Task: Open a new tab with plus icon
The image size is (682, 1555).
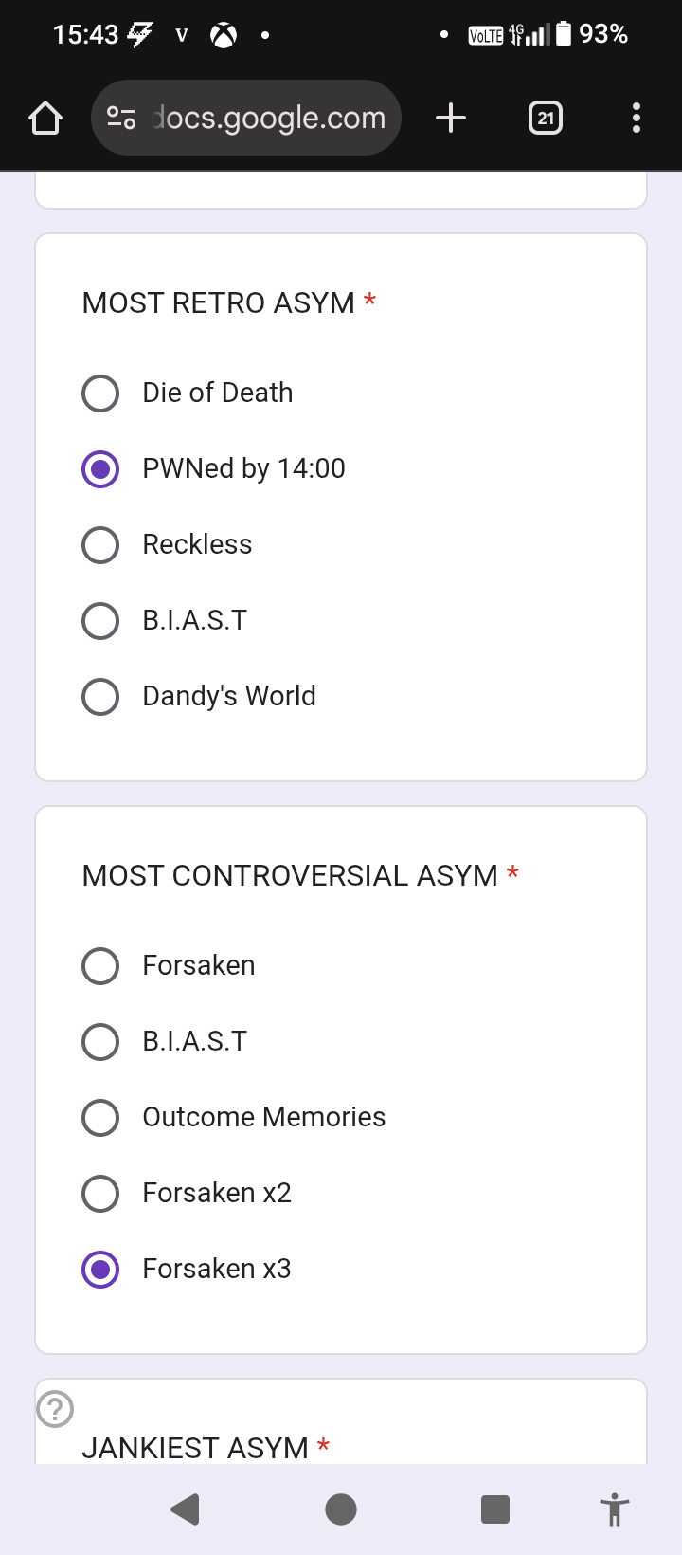Action: click(x=451, y=119)
